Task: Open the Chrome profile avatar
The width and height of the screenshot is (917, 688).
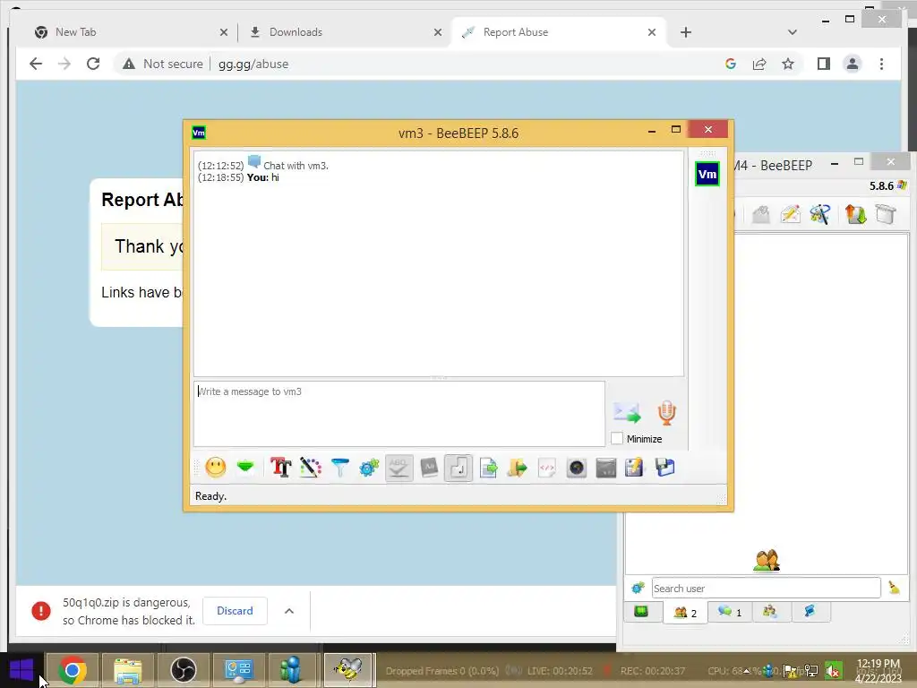Action: (x=853, y=64)
